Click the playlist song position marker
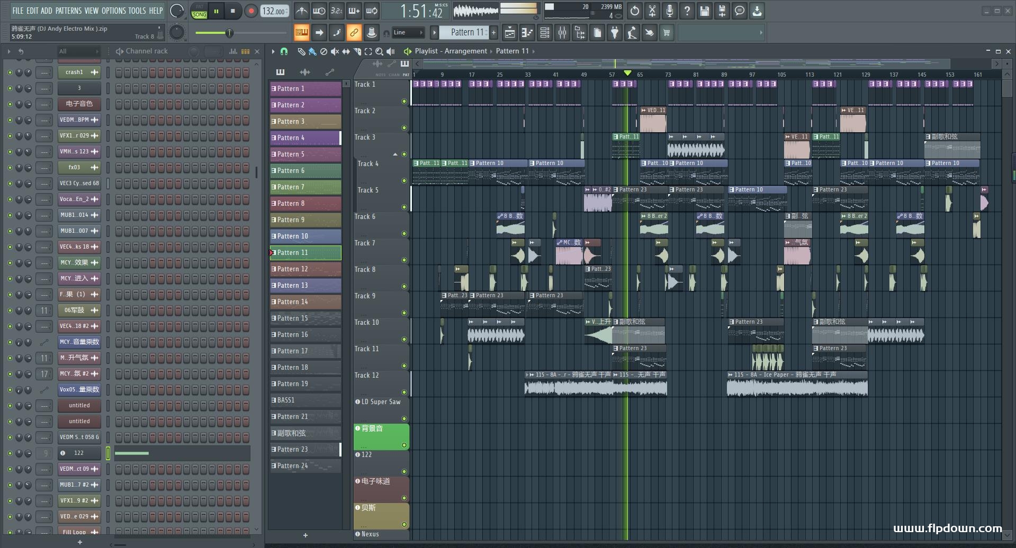This screenshot has width=1016, height=548. pyautogui.click(x=627, y=73)
